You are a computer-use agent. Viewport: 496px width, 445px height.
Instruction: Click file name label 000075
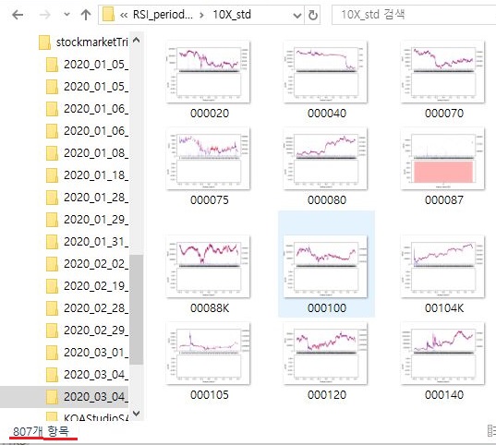click(210, 200)
